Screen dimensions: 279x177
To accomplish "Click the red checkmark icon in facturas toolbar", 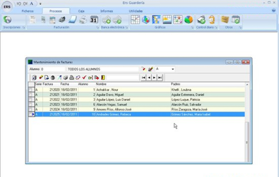I will pyautogui.click(x=84, y=77).
